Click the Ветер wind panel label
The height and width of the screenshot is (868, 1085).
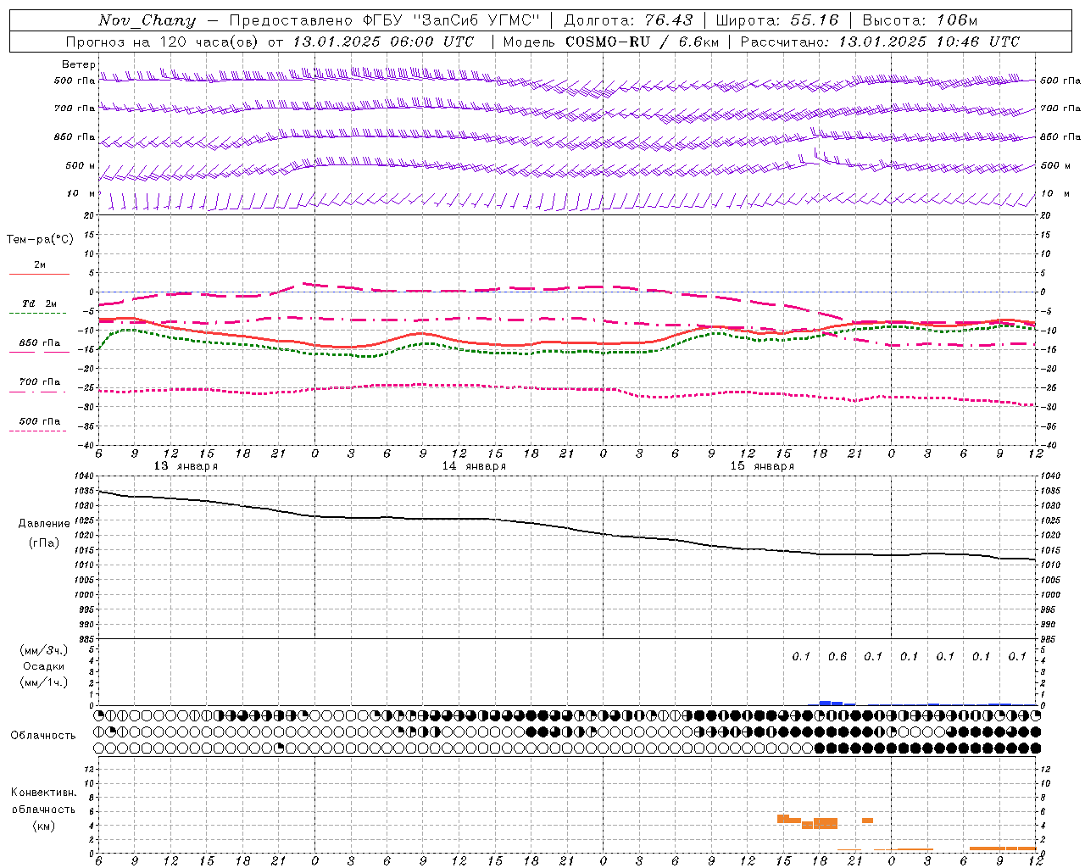click(78, 64)
